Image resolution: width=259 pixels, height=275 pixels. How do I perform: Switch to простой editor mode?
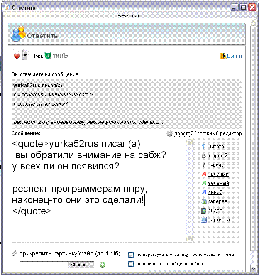[x=184, y=133]
